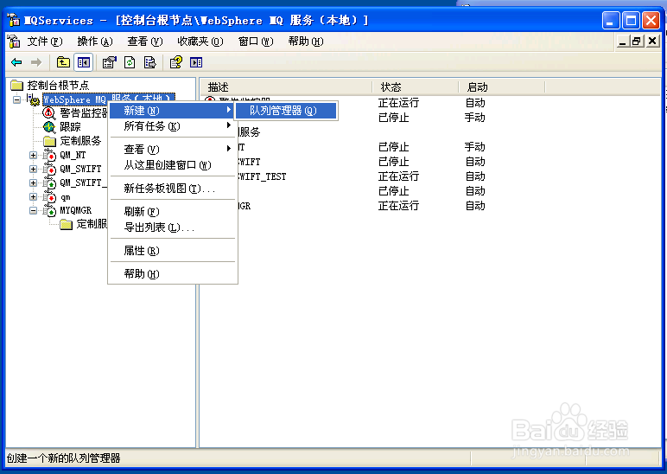Toggle the Show/Hide console tree icon
Image resolution: width=667 pixels, height=474 pixels.
click(x=84, y=62)
